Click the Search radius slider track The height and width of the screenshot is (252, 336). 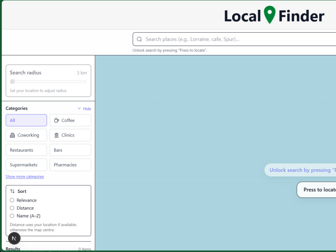point(48,82)
